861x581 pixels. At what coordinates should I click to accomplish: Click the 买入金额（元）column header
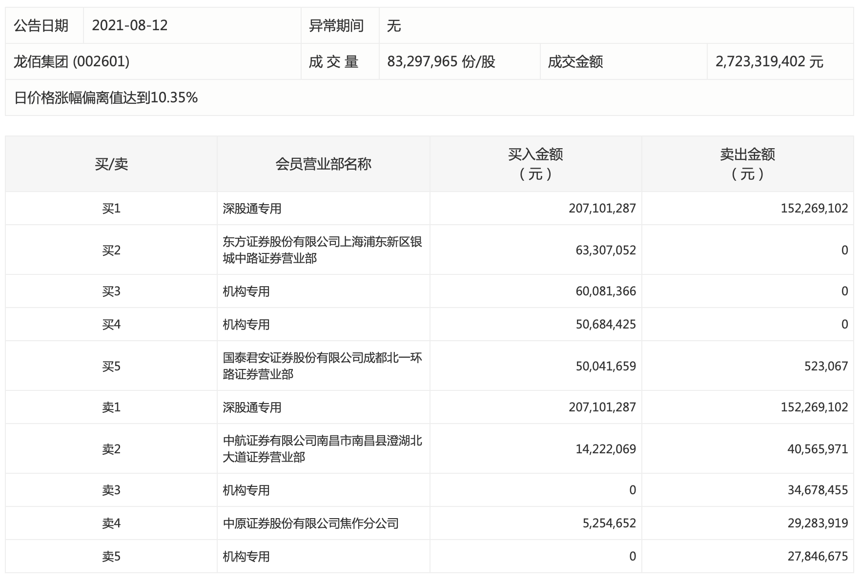(x=535, y=164)
